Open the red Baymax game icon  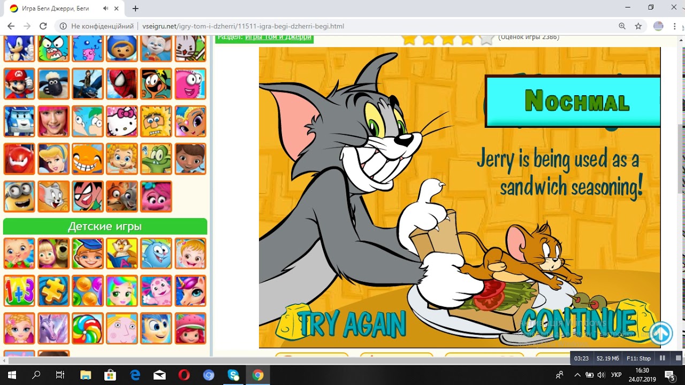pyautogui.click(x=19, y=159)
